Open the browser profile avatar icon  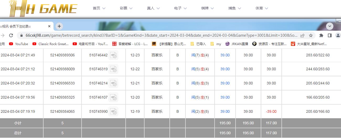click(x=338, y=35)
